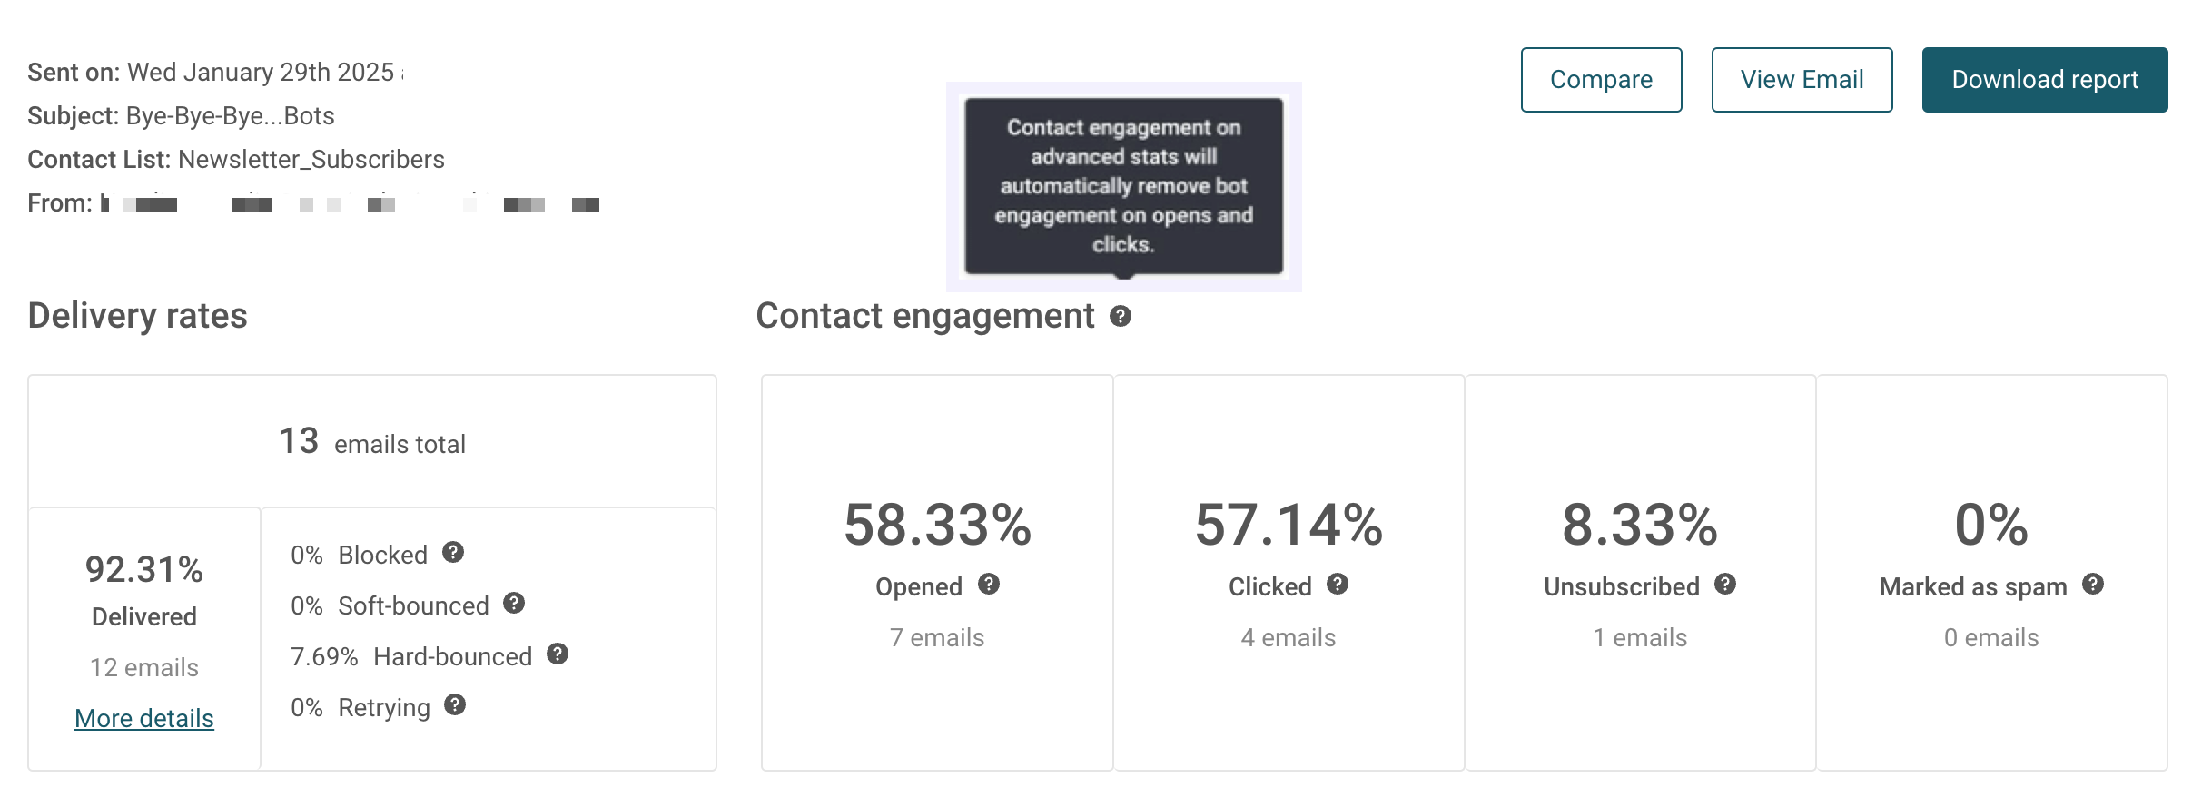Select the 58.33% Opened stat card
Screen dimensions: 2192x797
(937, 573)
